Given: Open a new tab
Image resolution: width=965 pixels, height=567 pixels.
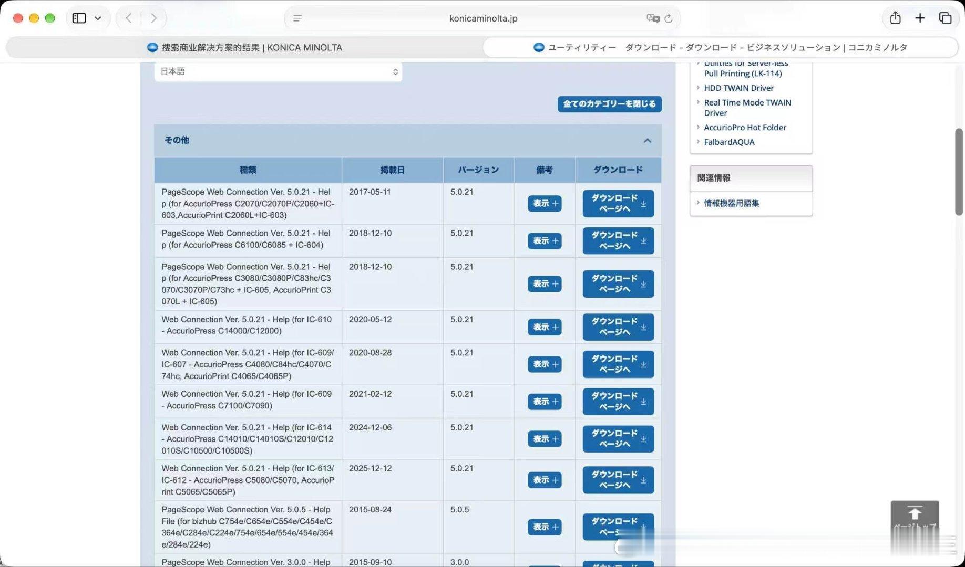Looking at the screenshot, I should 920,18.
